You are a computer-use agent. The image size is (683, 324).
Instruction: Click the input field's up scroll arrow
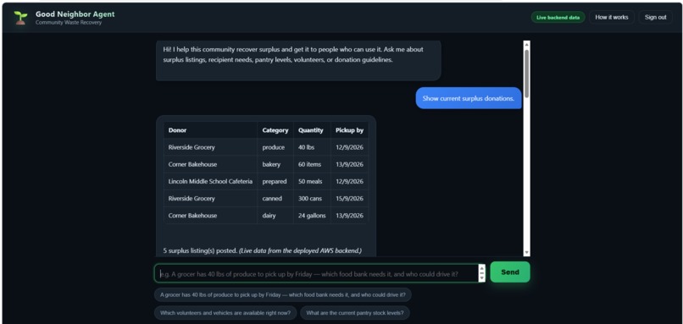pos(482,268)
